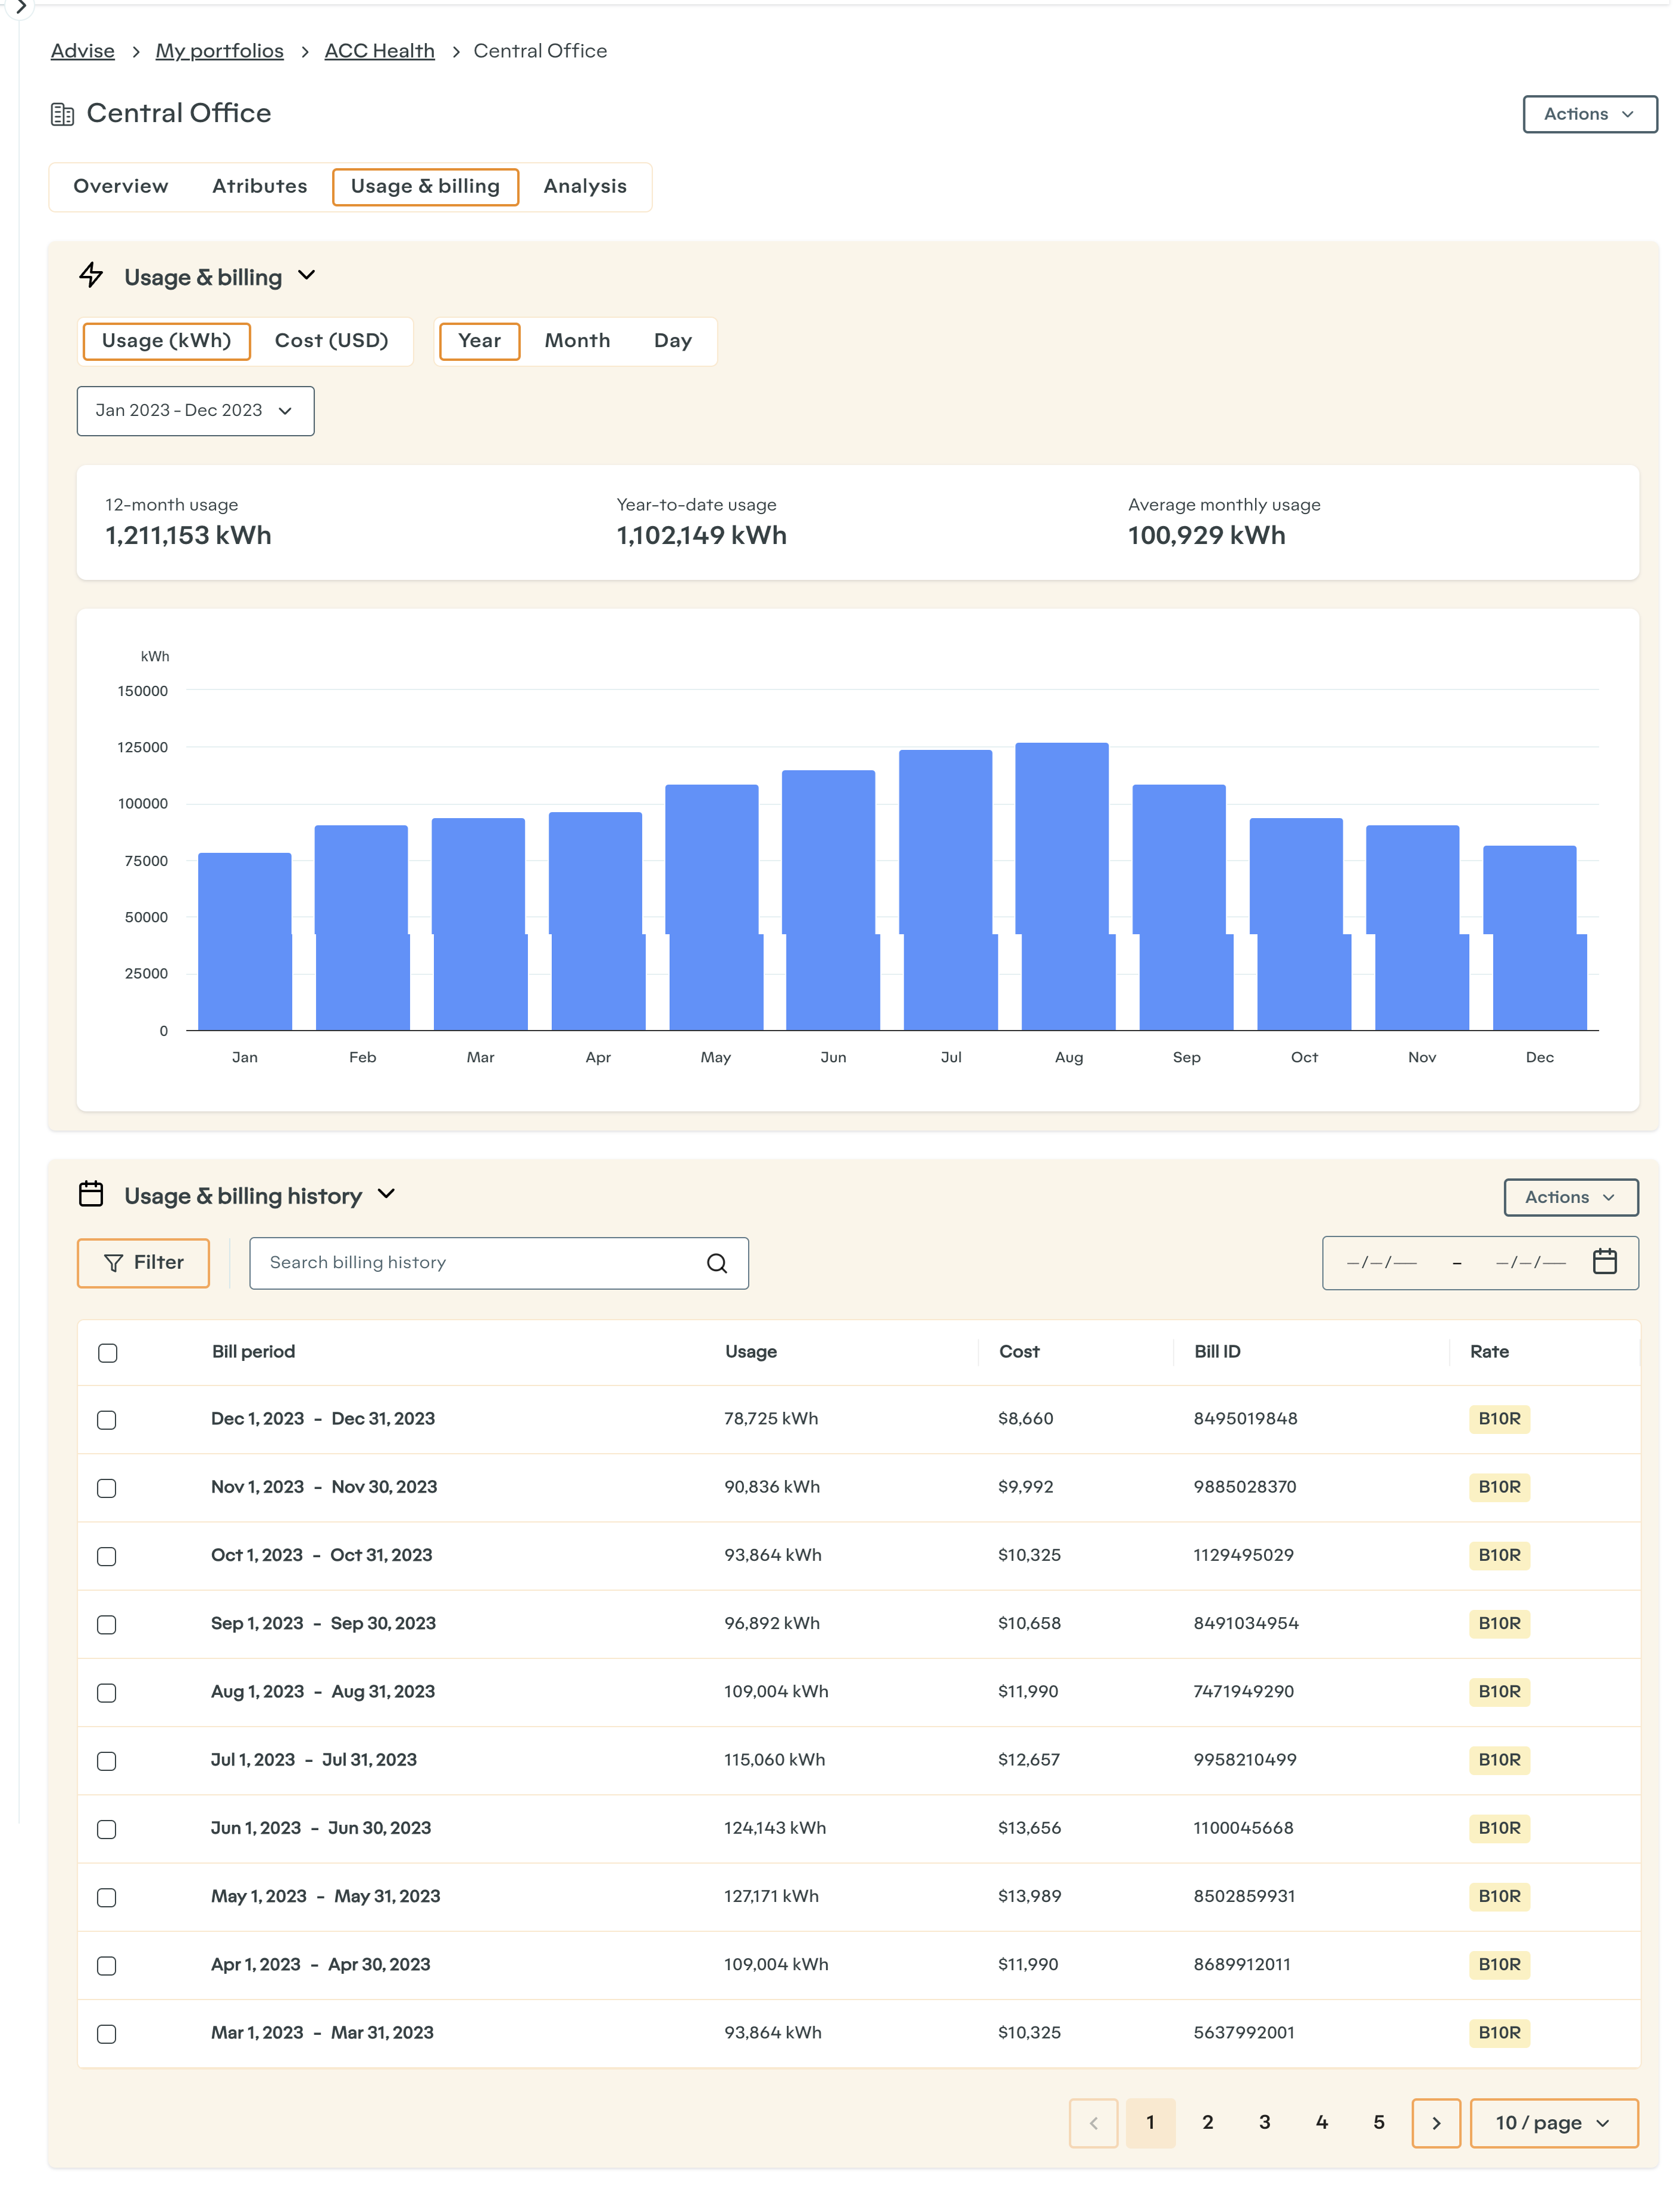The width and height of the screenshot is (1680, 2203).
Task: Select the Usage & billing tab
Action: pyautogui.click(x=425, y=187)
